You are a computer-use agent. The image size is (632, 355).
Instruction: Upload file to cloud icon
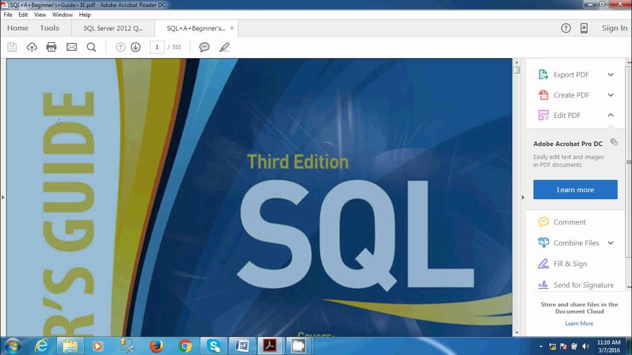tap(32, 47)
